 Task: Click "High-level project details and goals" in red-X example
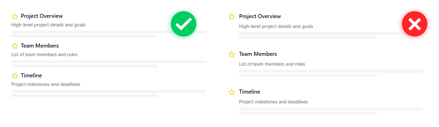(276, 26)
